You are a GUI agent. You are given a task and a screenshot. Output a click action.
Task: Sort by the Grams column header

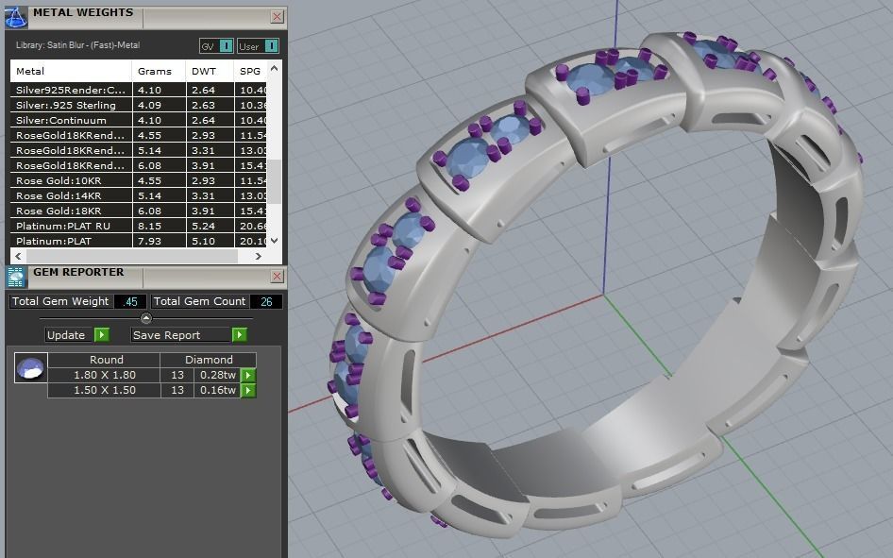coord(159,71)
